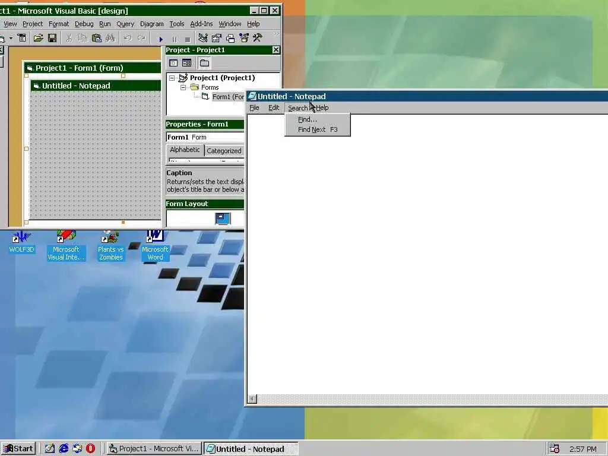
Task: Click the Open Project folder icon
Action: [x=38, y=37]
